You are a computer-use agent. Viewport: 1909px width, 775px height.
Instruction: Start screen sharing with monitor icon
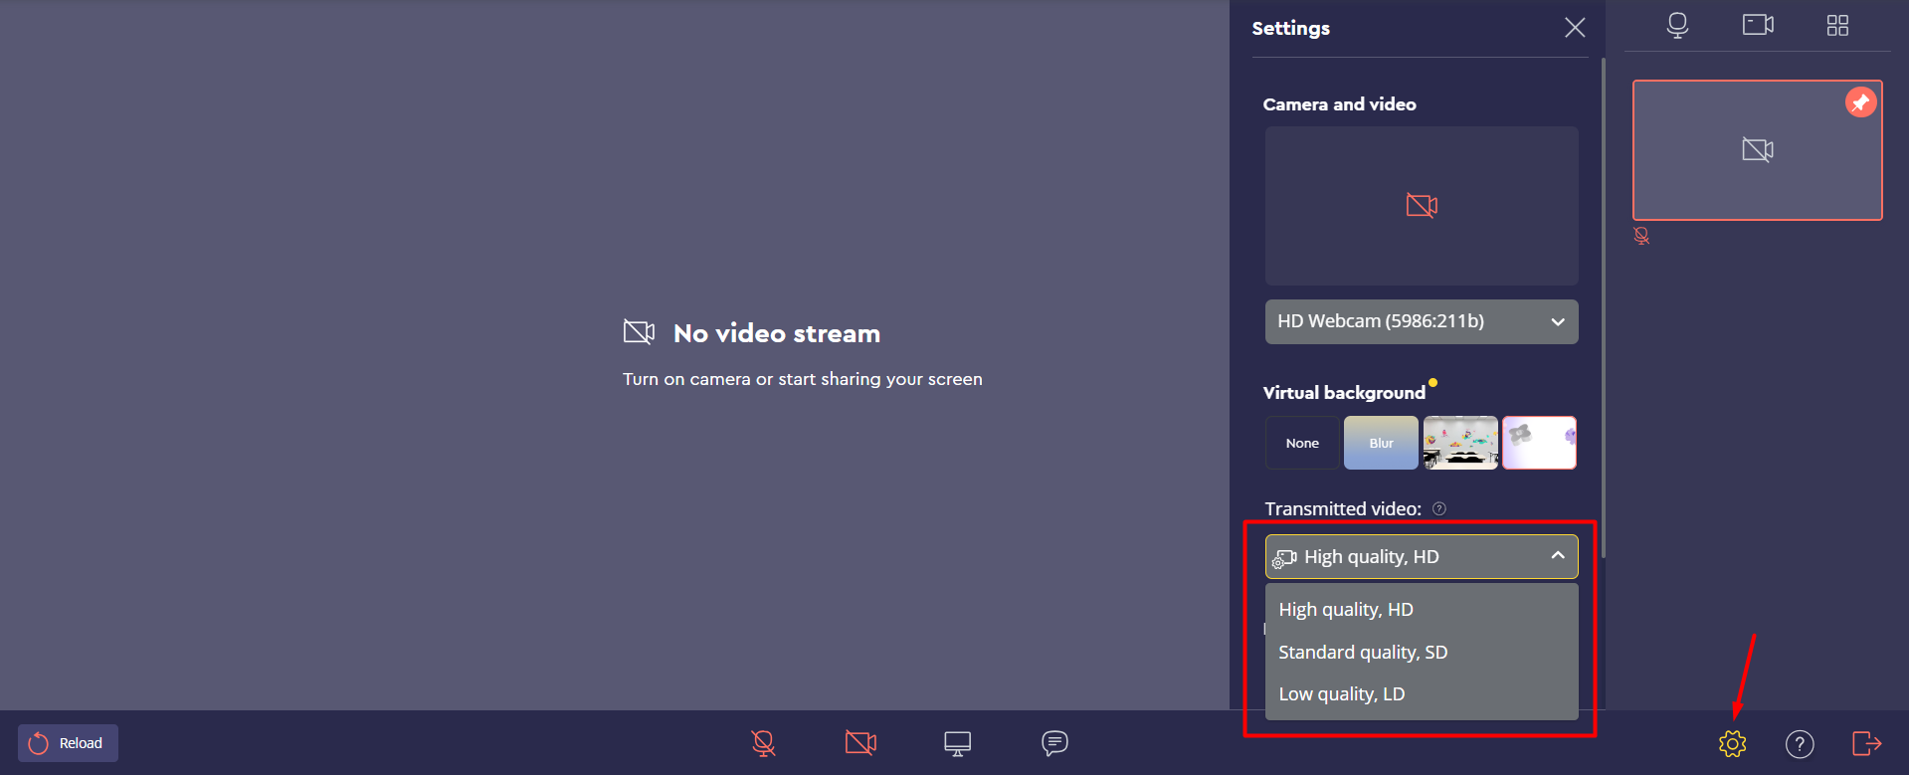(x=957, y=743)
